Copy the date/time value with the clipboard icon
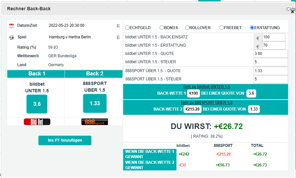296x178 pixels. 118,26
